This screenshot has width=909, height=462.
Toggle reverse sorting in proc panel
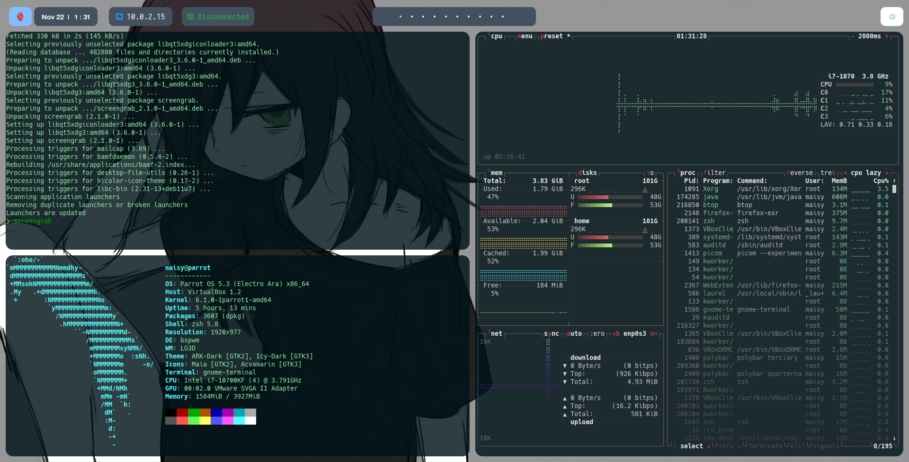click(x=800, y=173)
